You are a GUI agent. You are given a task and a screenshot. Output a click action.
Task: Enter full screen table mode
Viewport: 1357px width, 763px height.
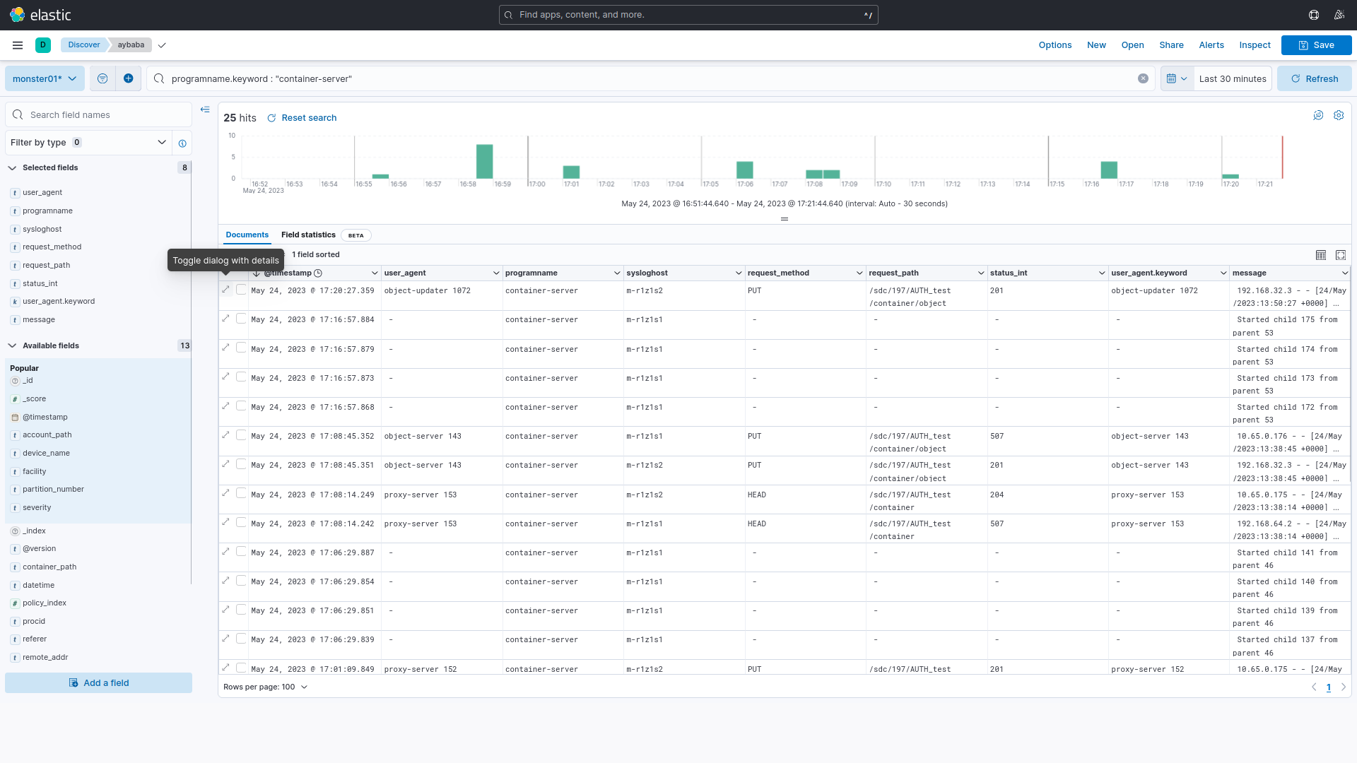[1341, 255]
